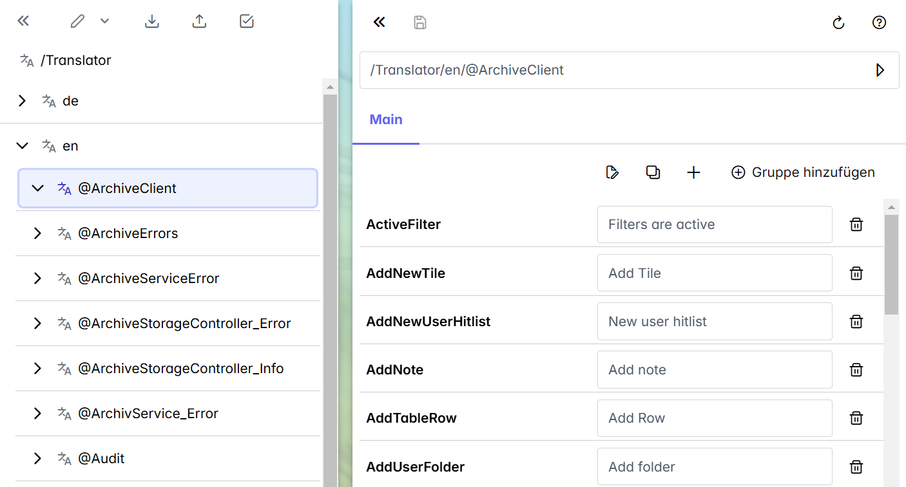Open dropdown arrow next to pencil icon
This screenshot has width=906, height=487.
point(105,21)
